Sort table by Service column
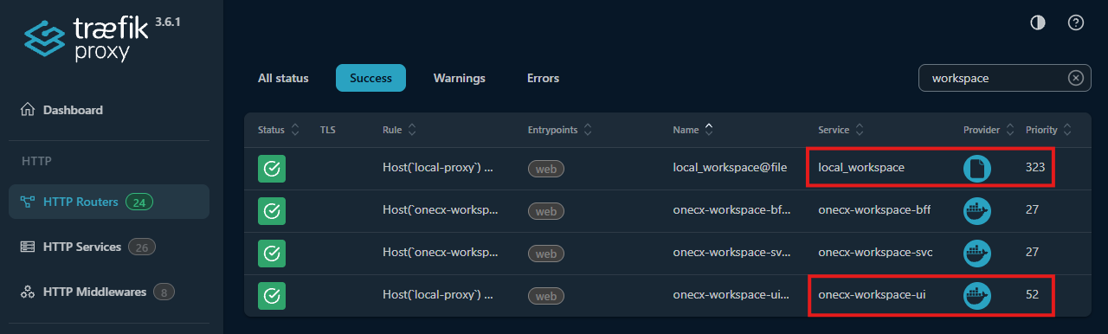 coord(841,130)
